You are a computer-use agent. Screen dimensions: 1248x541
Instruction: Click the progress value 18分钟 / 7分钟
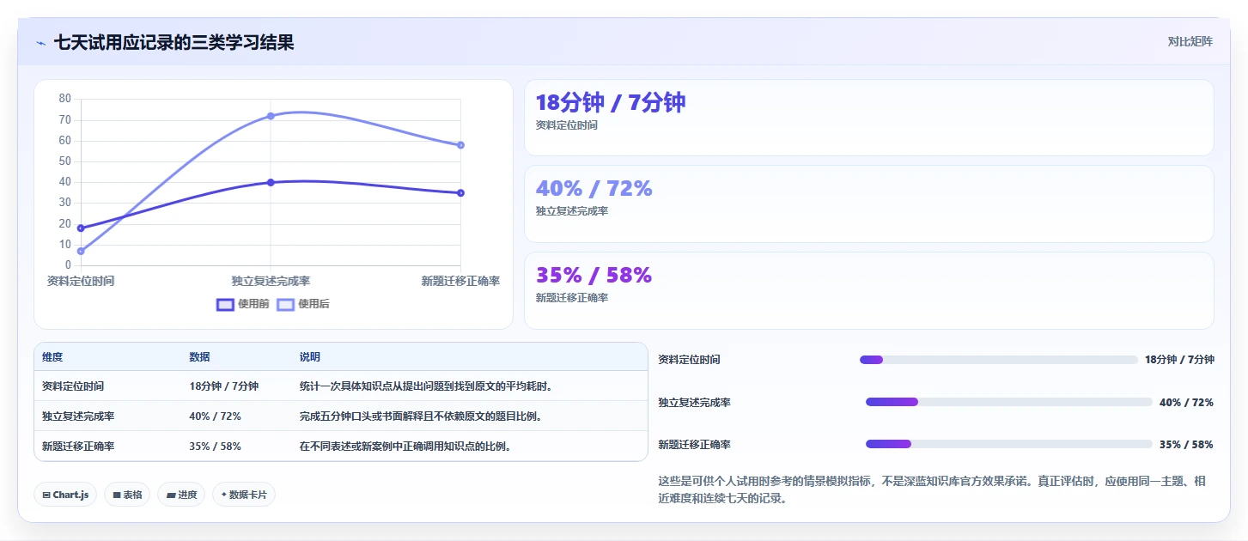pyautogui.click(x=1179, y=360)
